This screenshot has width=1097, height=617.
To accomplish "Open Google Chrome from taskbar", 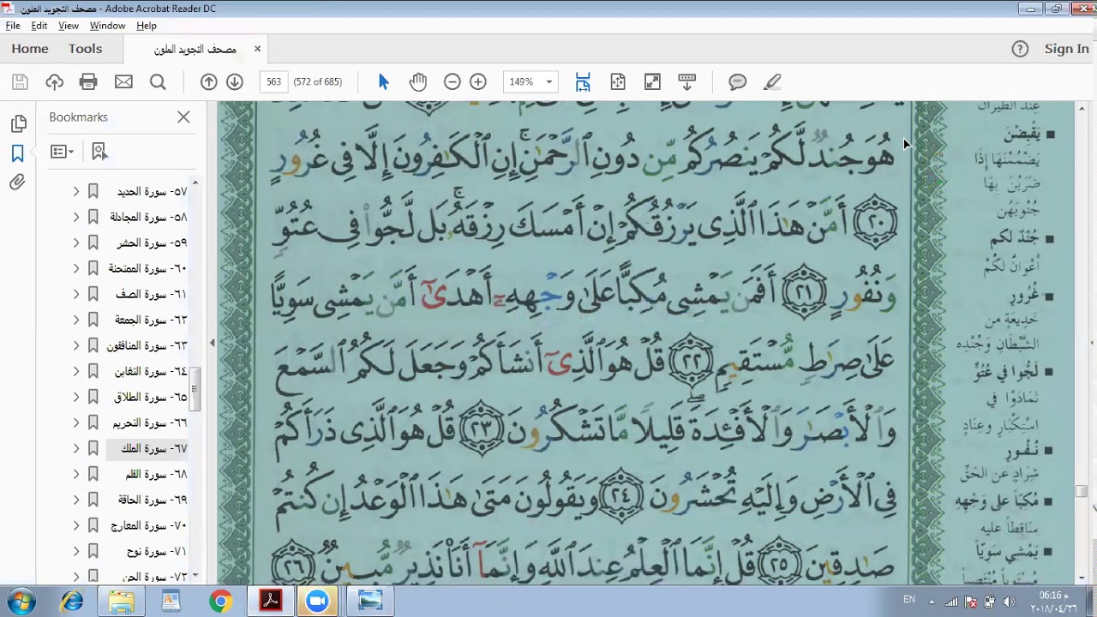I will click(220, 602).
